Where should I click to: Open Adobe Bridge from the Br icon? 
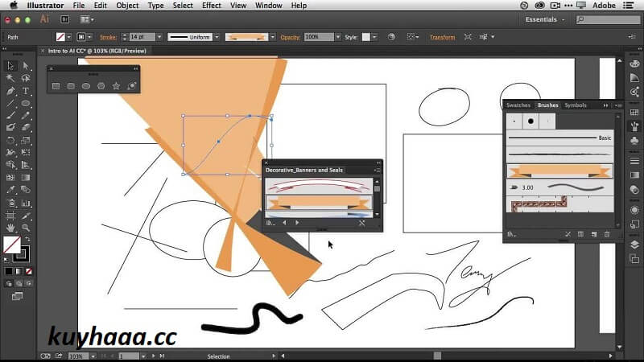pos(64,19)
